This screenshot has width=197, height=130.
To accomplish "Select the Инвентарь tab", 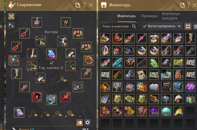I will tap(127, 16).
